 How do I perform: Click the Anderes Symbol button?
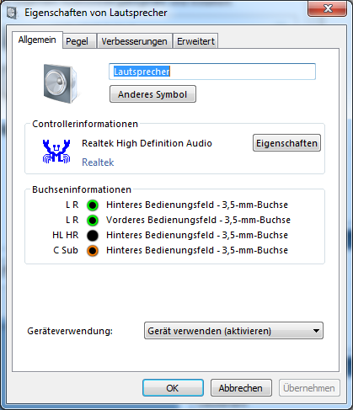152,94
